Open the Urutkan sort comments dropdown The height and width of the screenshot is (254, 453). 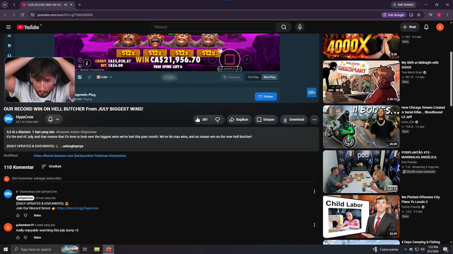point(51,166)
